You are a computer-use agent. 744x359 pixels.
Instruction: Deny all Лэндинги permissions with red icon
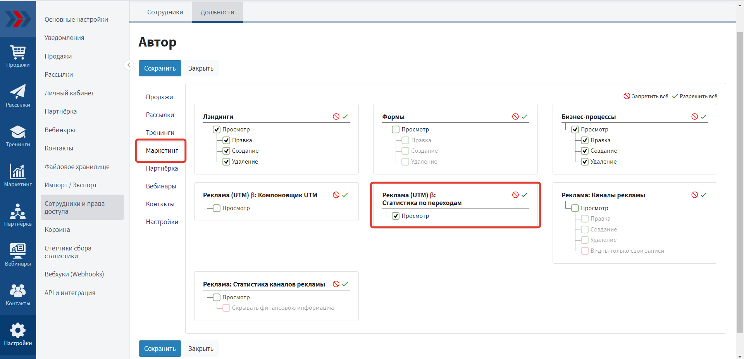[x=336, y=117]
